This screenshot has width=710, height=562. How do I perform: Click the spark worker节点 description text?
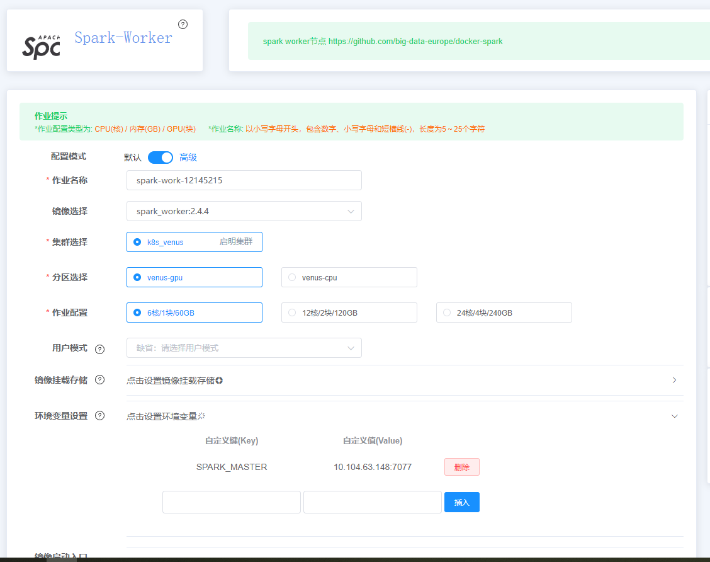point(383,41)
